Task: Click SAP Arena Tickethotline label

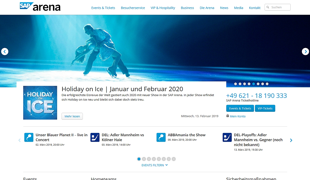Action: tap(242, 100)
